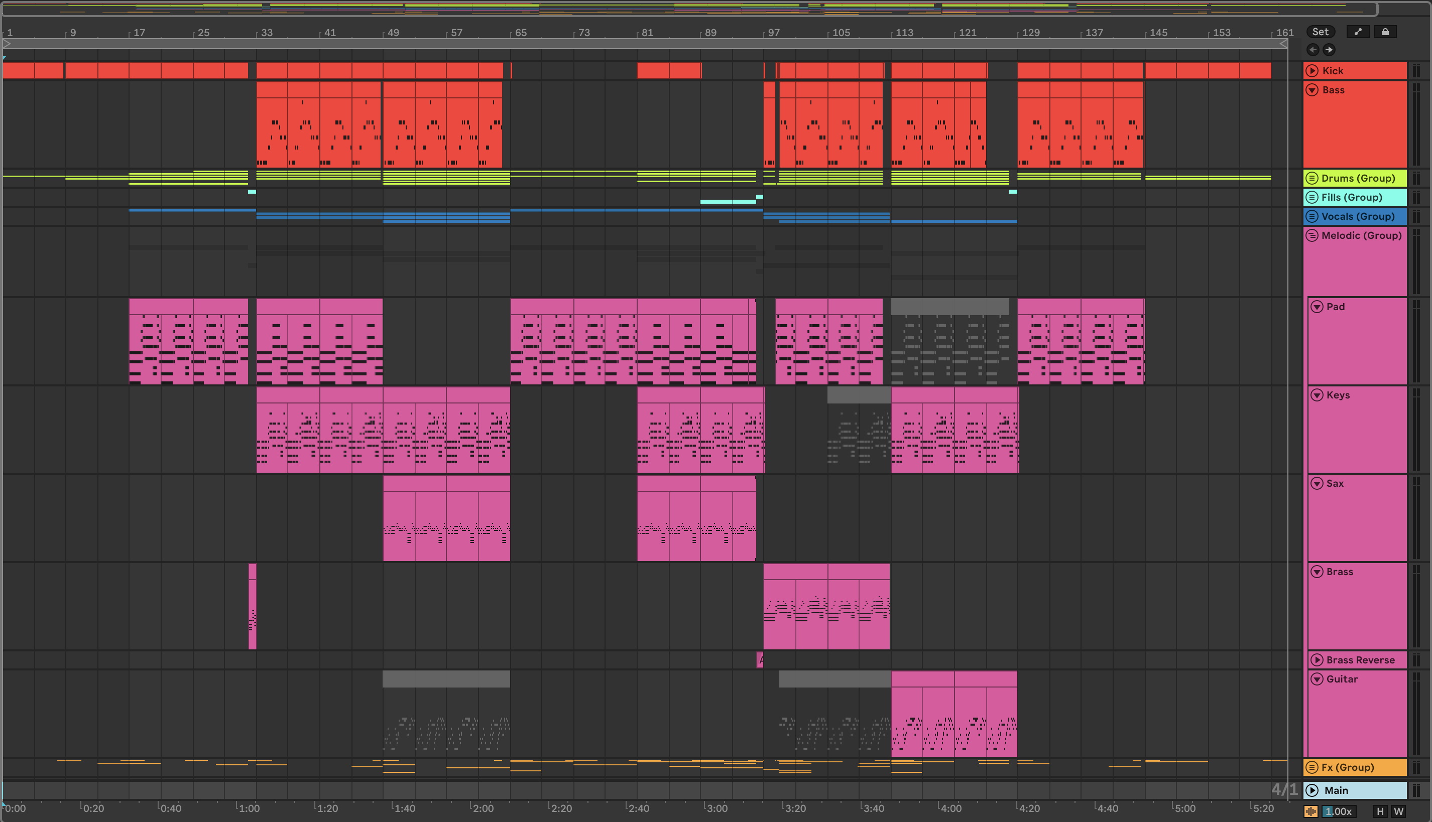The image size is (1432, 822).
Task: Unfold the Vocals group track
Action: click(x=1312, y=217)
